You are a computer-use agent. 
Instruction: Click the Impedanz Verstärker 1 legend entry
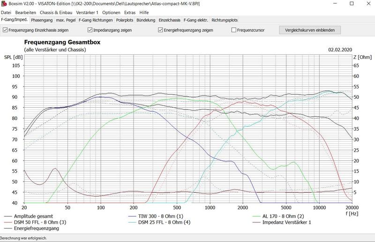(282, 222)
